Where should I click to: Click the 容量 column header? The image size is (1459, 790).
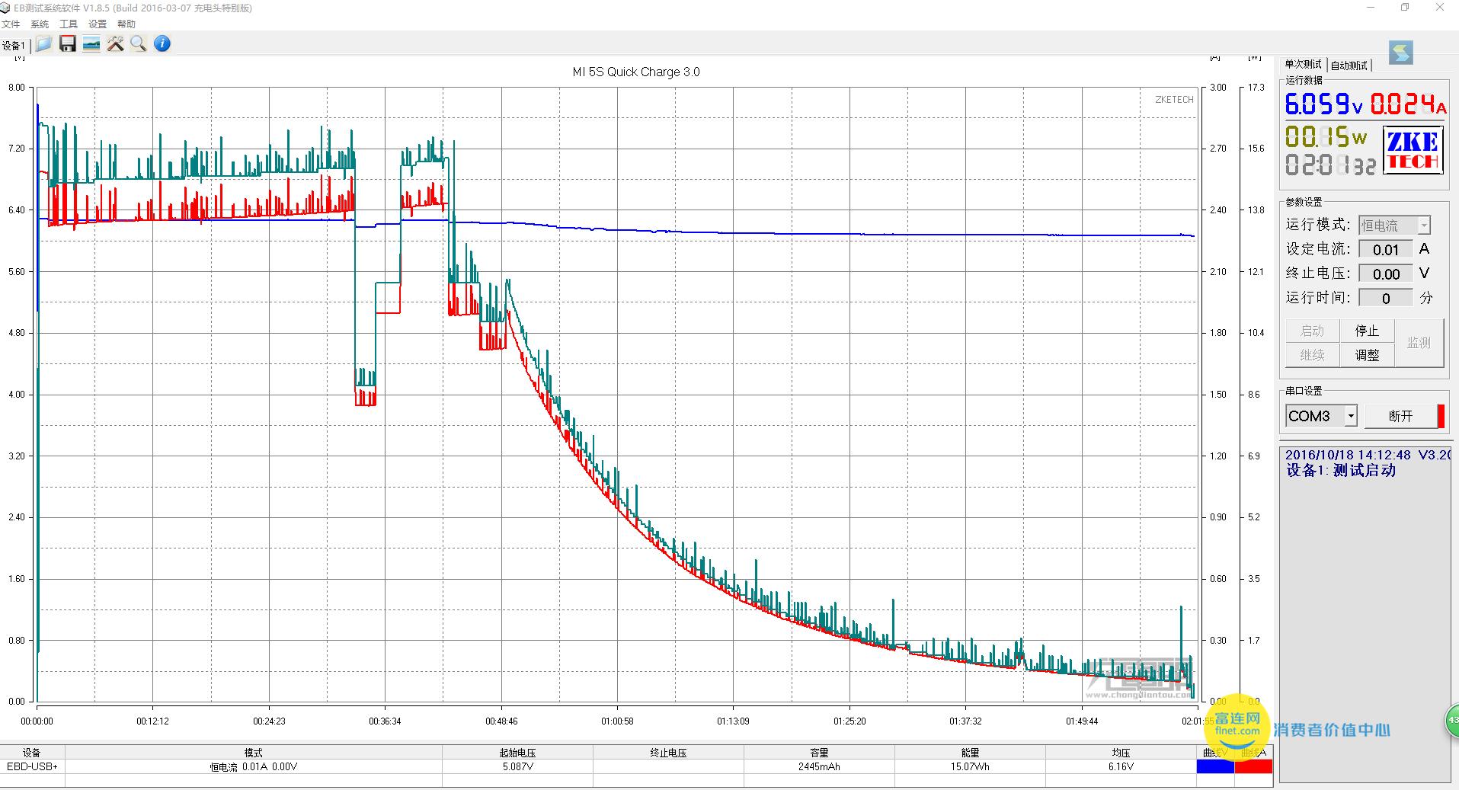tap(819, 753)
